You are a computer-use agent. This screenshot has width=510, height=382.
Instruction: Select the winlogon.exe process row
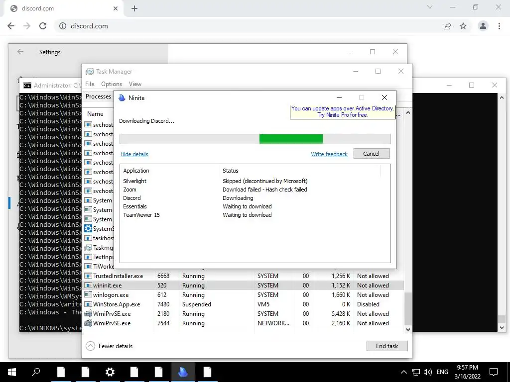(x=244, y=294)
